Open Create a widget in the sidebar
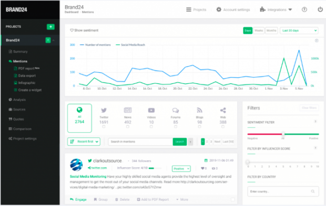Image resolution: width=326 pixels, height=206 pixels. tap(28, 90)
